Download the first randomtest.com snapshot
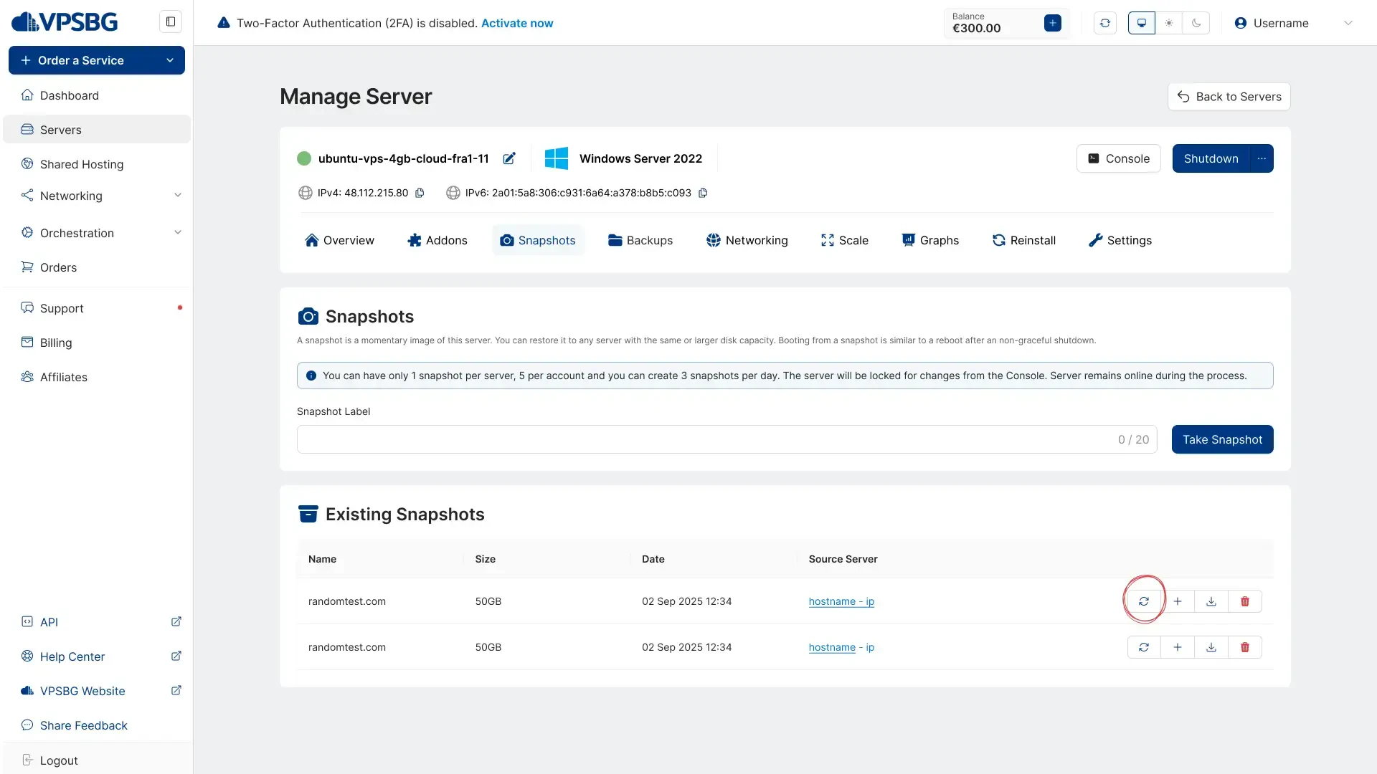The image size is (1377, 774). pos(1211,601)
